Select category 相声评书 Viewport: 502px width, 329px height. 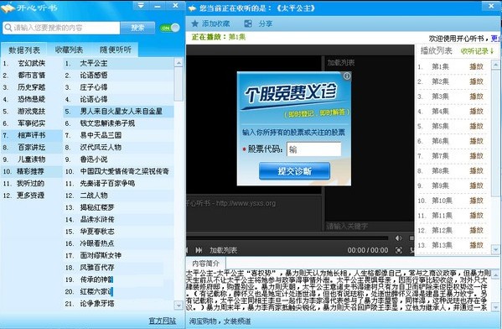[32, 135]
